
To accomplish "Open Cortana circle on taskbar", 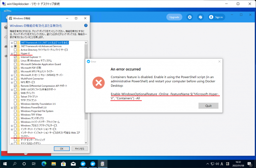I will [x=24, y=164].
